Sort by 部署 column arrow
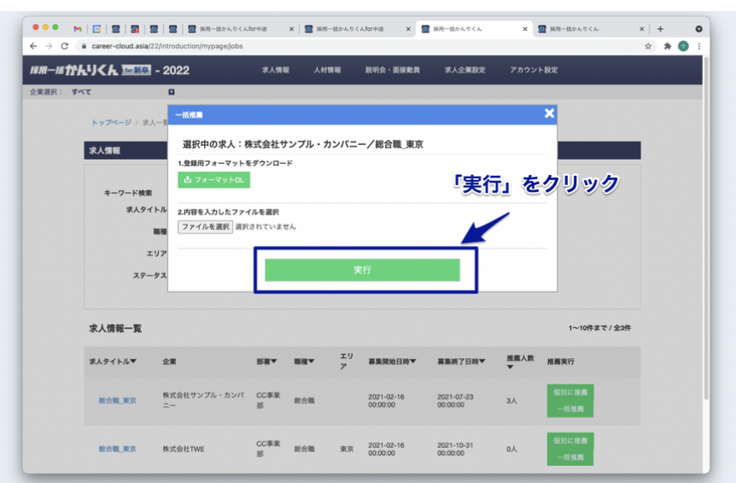 tap(274, 361)
